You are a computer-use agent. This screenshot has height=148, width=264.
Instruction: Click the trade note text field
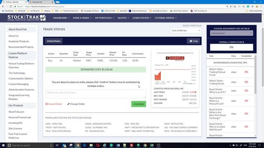coord(96,94)
